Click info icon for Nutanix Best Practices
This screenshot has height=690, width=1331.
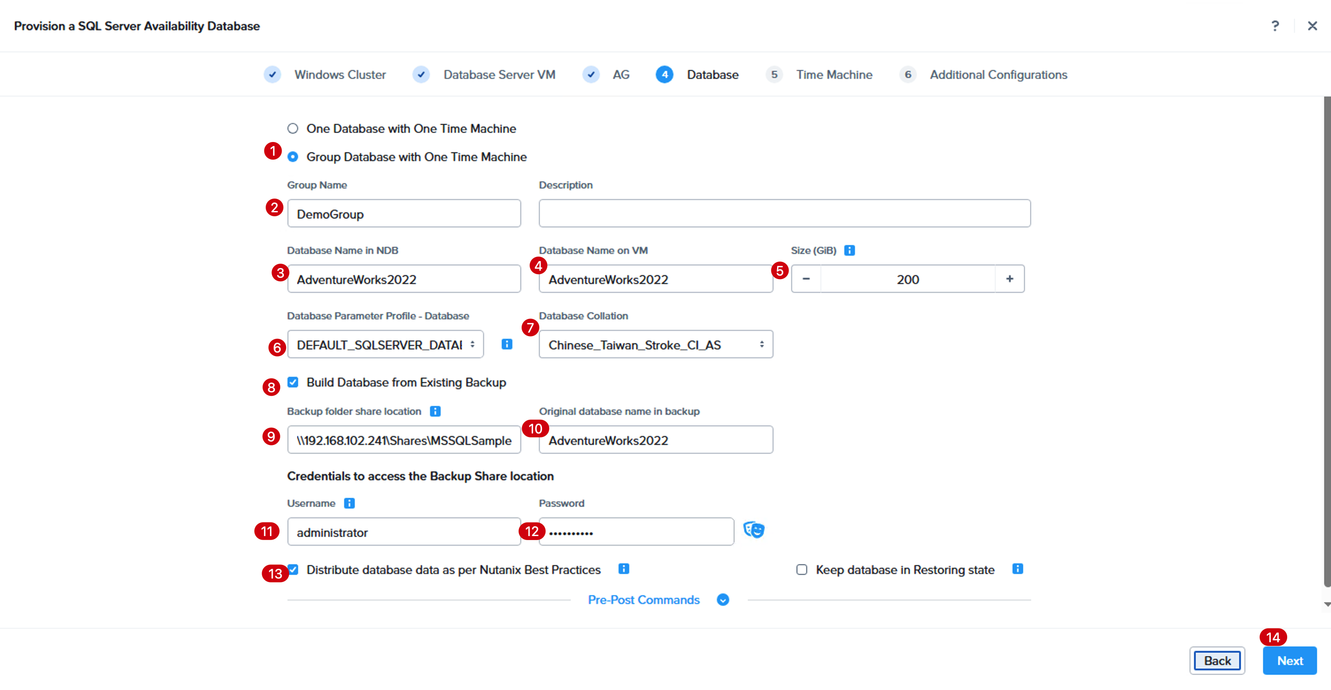623,569
